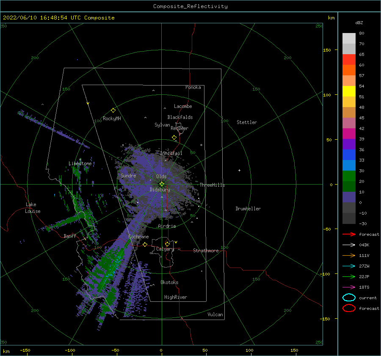The width and height of the screenshot is (381, 356).
Task: Click the 20 dBZ green swatch
Action: (x=349, y=176)
